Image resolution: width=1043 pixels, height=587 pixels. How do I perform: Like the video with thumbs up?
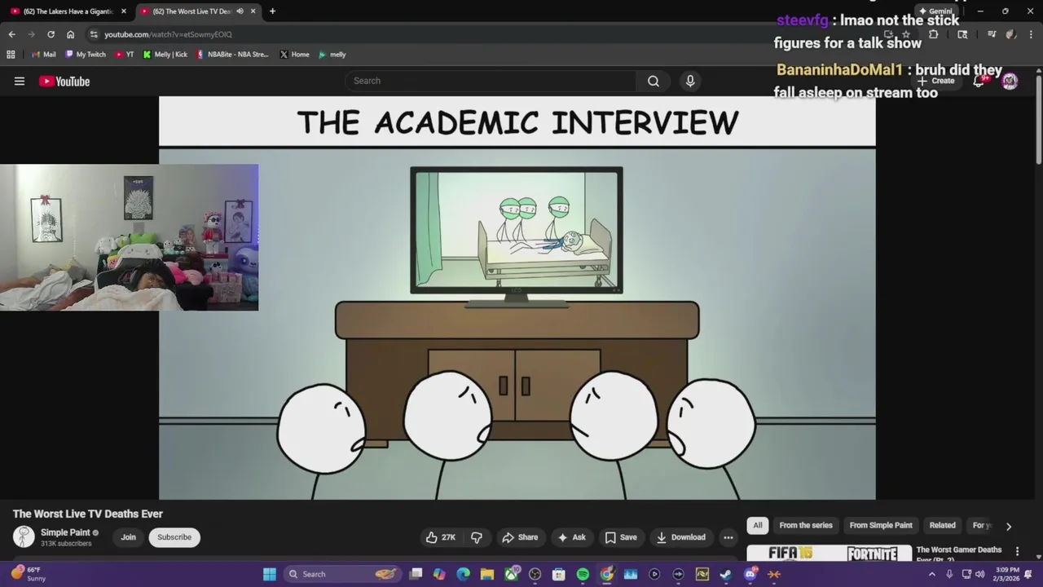pos(440,537)
